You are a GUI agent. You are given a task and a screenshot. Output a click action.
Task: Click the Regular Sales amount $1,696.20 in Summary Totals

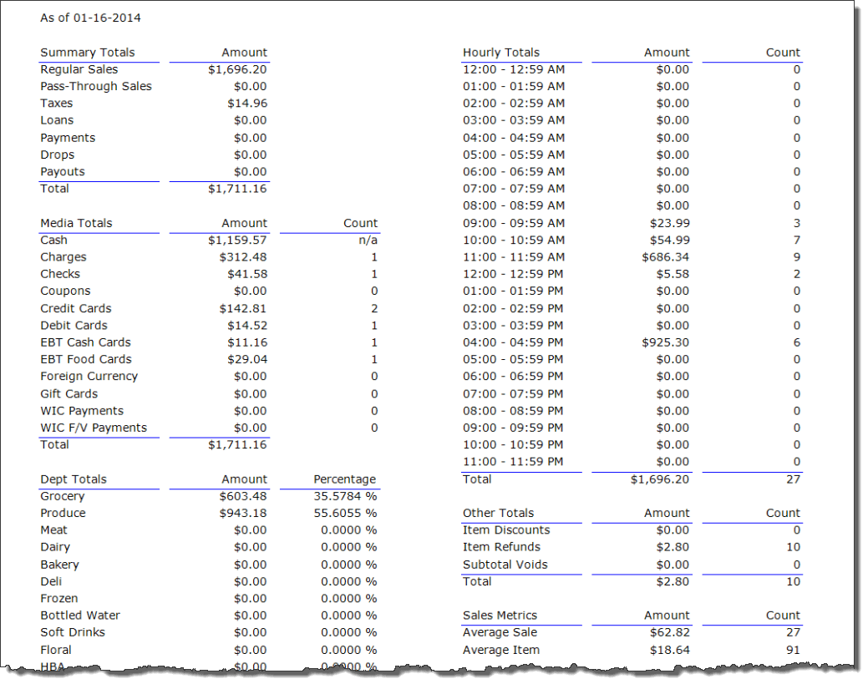237,69
